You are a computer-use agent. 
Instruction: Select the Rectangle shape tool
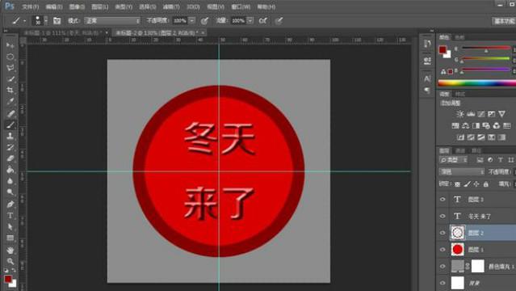click(10, 238)
